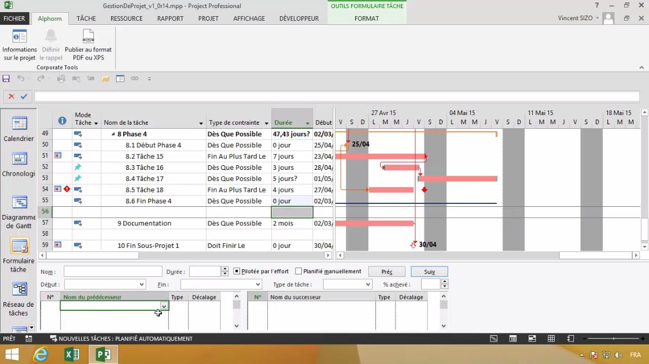This screenshot has width=649, height=364.
Task: Launch Excel from the Windows taskbar
Action: click(72, 354)
